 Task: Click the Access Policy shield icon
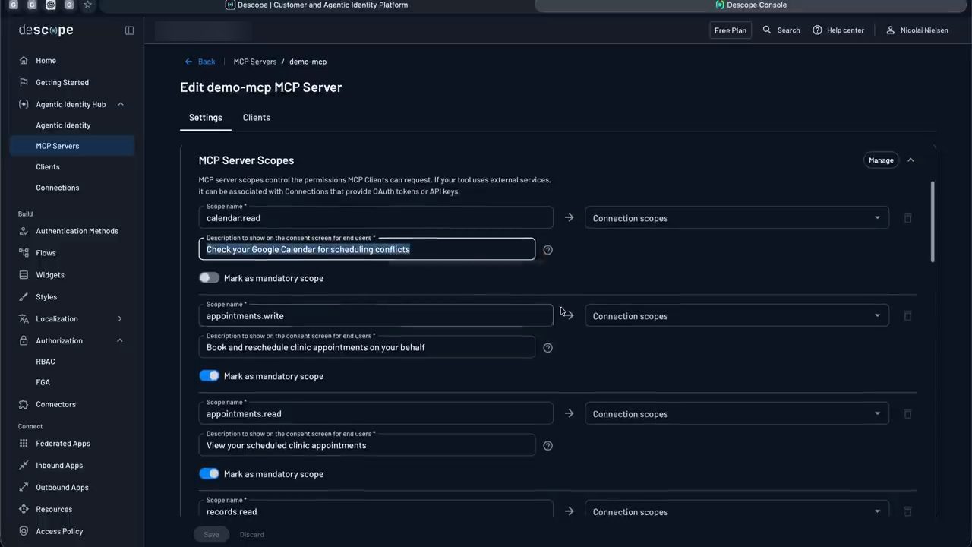(x=24, y=532)
